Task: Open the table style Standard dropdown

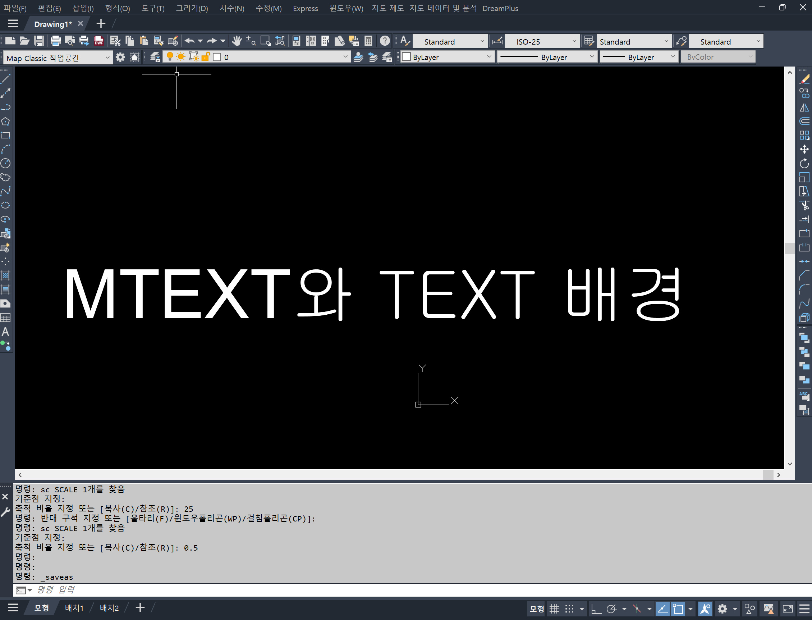Action: [634, 41]
